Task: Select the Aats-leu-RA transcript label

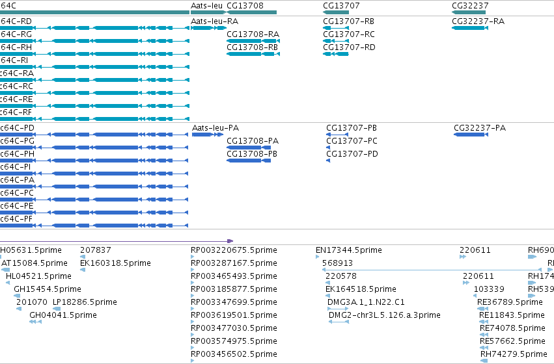Action: click(214, 21)
